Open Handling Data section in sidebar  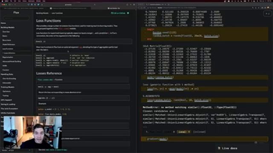(x=7, y=74)
